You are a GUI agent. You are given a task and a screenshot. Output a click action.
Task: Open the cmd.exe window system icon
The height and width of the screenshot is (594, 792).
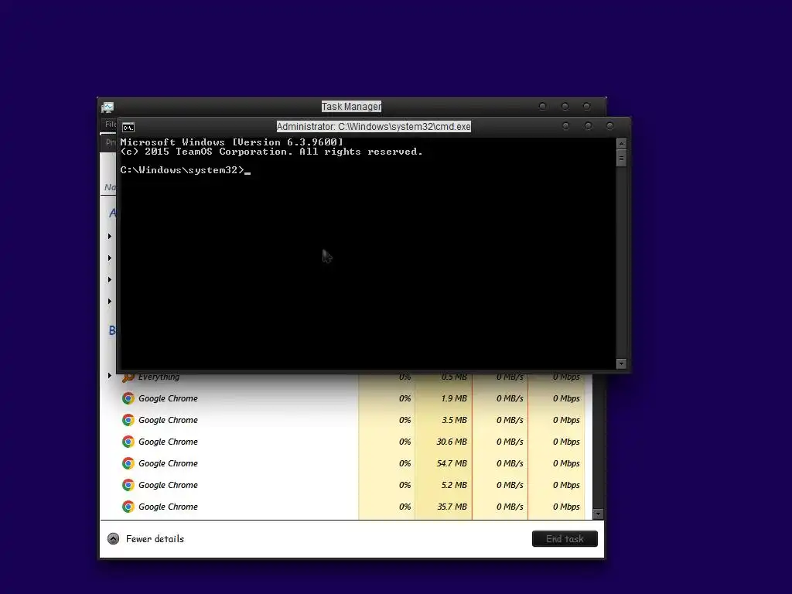coord(128,128)
